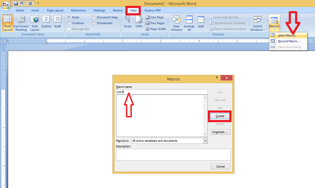Uncheck the Ruler checkbox

pos(69,17)
